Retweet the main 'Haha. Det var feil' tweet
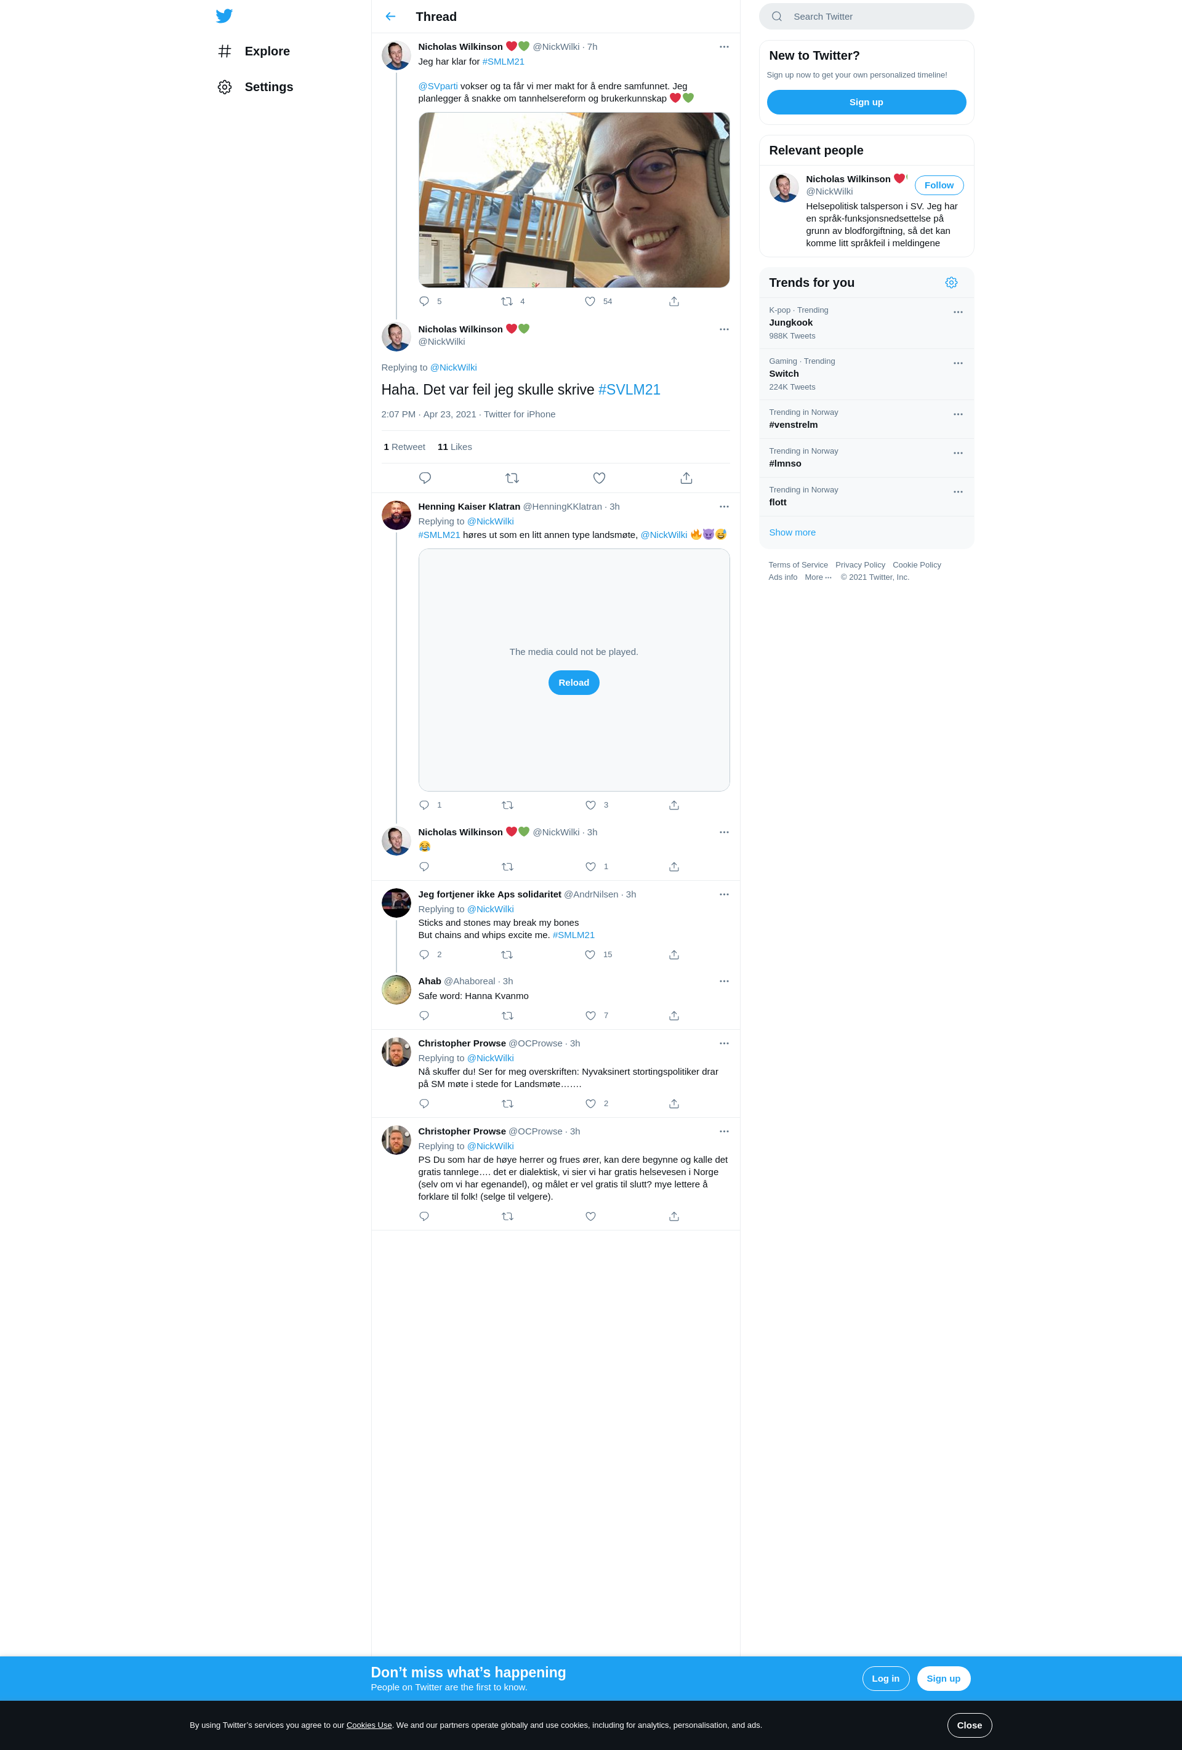This screenshot has height=1750, width=1182. [x=512, y=478]
